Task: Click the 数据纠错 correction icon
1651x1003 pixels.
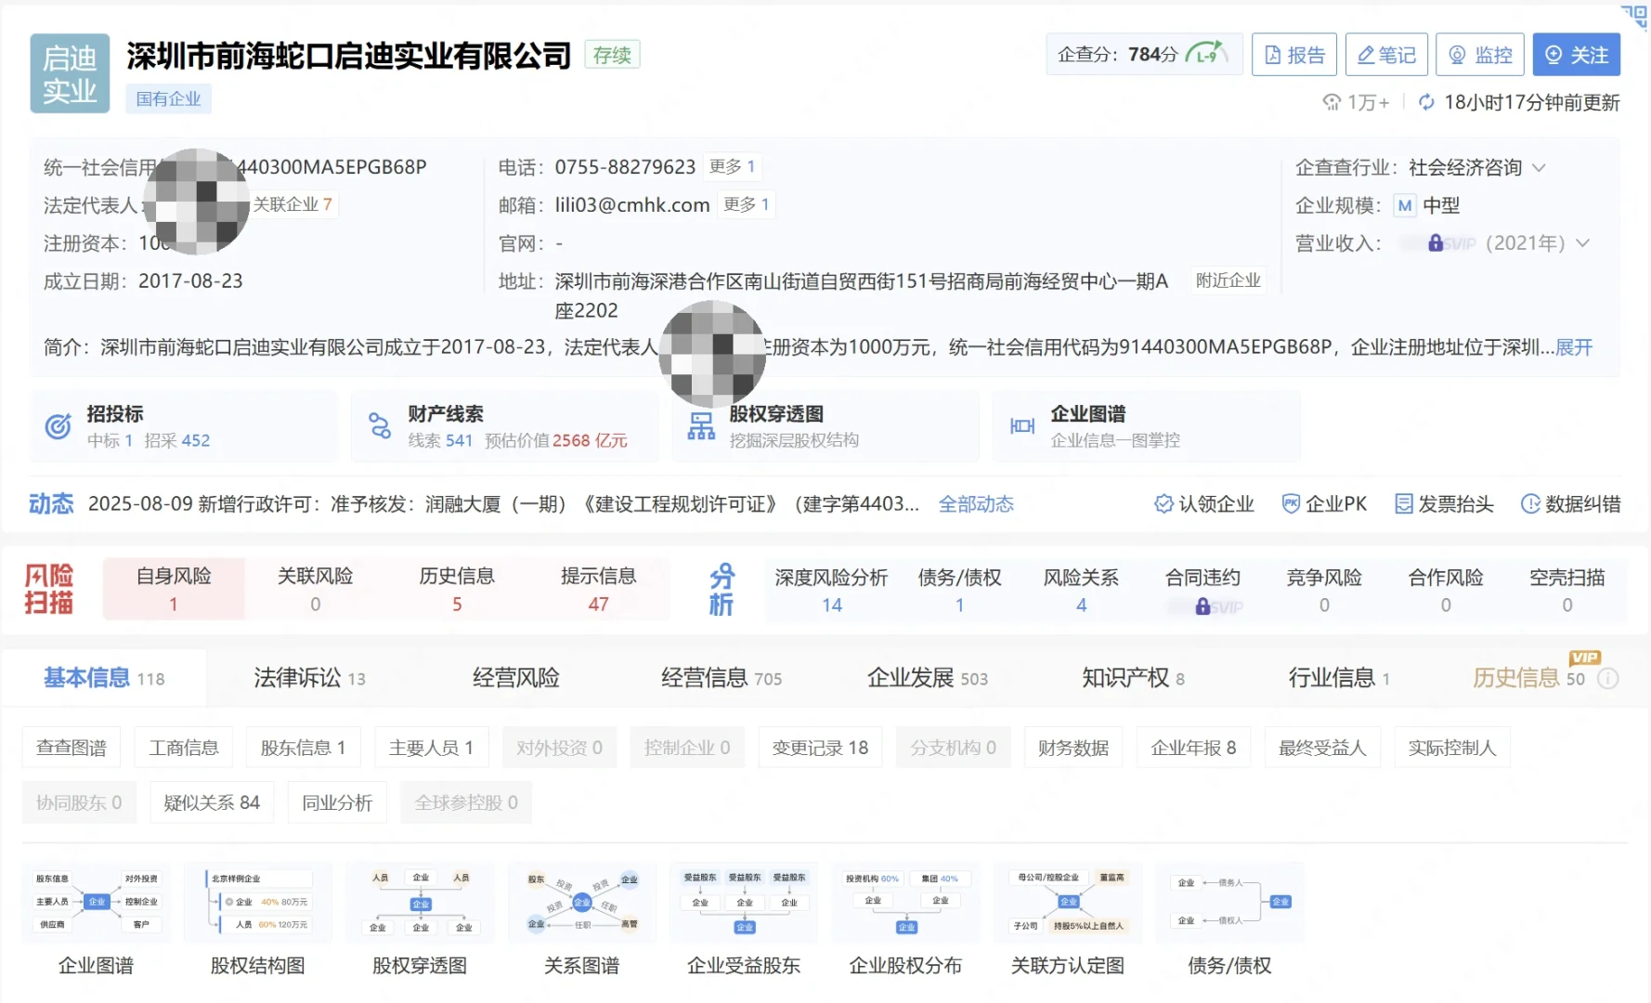Action: click(1530, 504)
